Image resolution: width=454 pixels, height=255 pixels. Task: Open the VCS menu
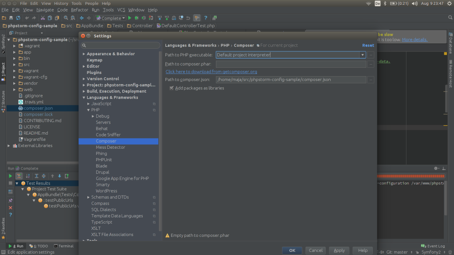click(121, 10)
